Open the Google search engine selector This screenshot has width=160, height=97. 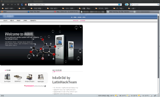pyautogui.click(x=131, y=5)
